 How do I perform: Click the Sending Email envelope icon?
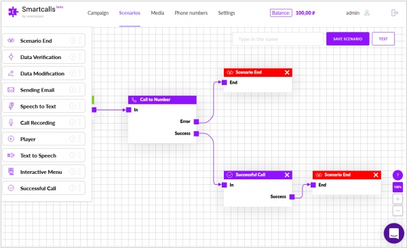pos(11,90)
